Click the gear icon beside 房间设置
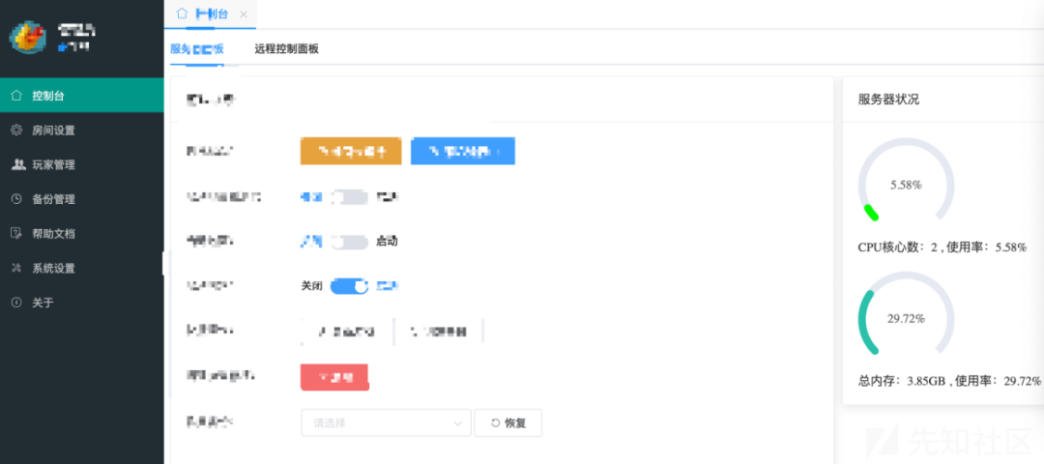Viewport: 1044px width, 464px height. point(17,130)
